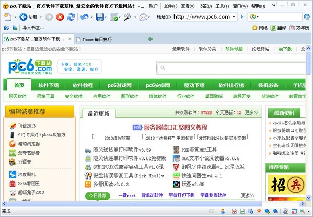Viewport: 313px width, 217px height.
Task: Open the 窗口(W) menu
Action: pos(240,6)
